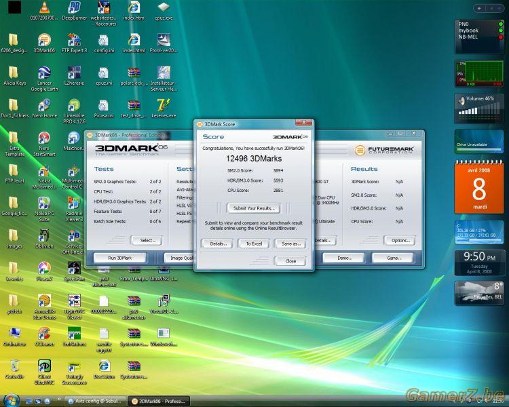Select the polarclock archive icon
Viewport: 509px width, 407px height.
click(x=134, y=75)
